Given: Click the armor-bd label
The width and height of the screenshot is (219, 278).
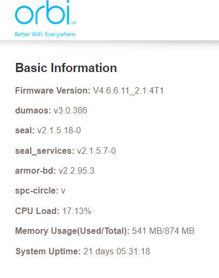Looking at the screenshot, I should pyautogui.click(x=35, y=170).
